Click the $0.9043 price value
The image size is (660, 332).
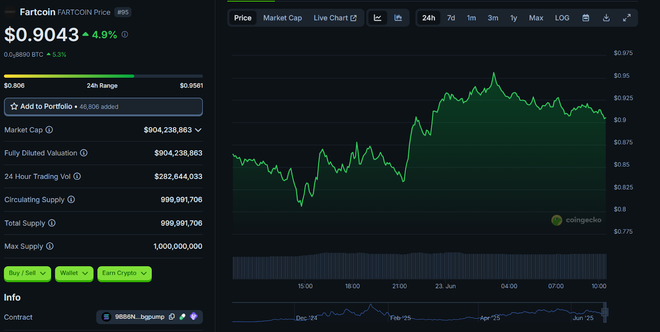41,35
